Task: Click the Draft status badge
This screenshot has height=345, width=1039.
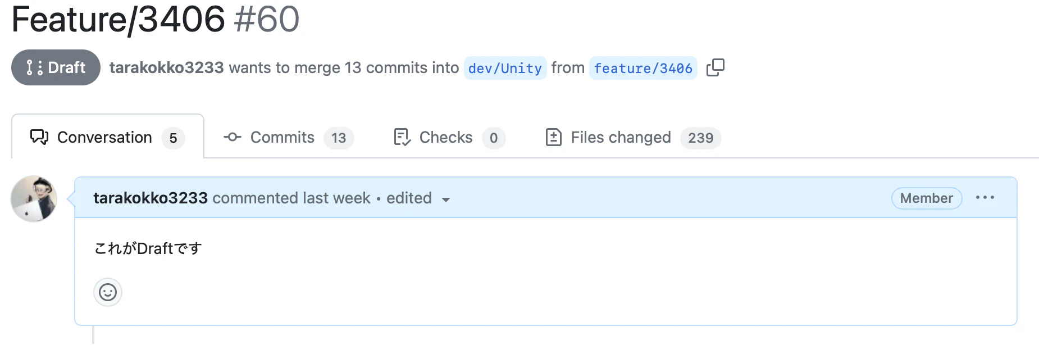Action: click(56, 67)
